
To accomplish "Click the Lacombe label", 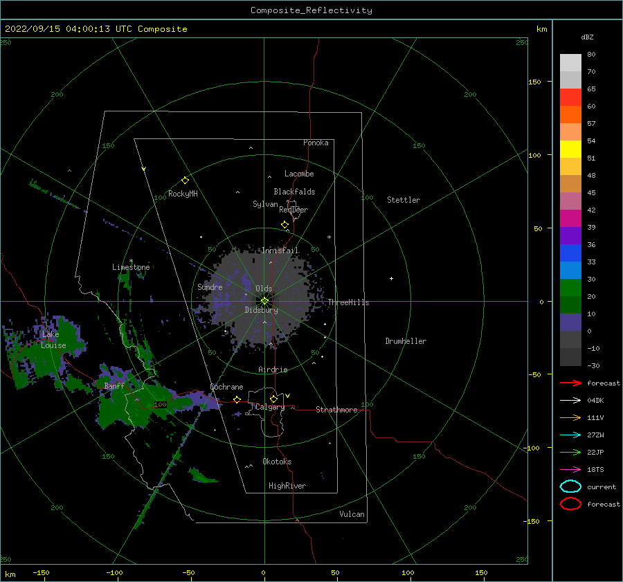I will point(299,174).
